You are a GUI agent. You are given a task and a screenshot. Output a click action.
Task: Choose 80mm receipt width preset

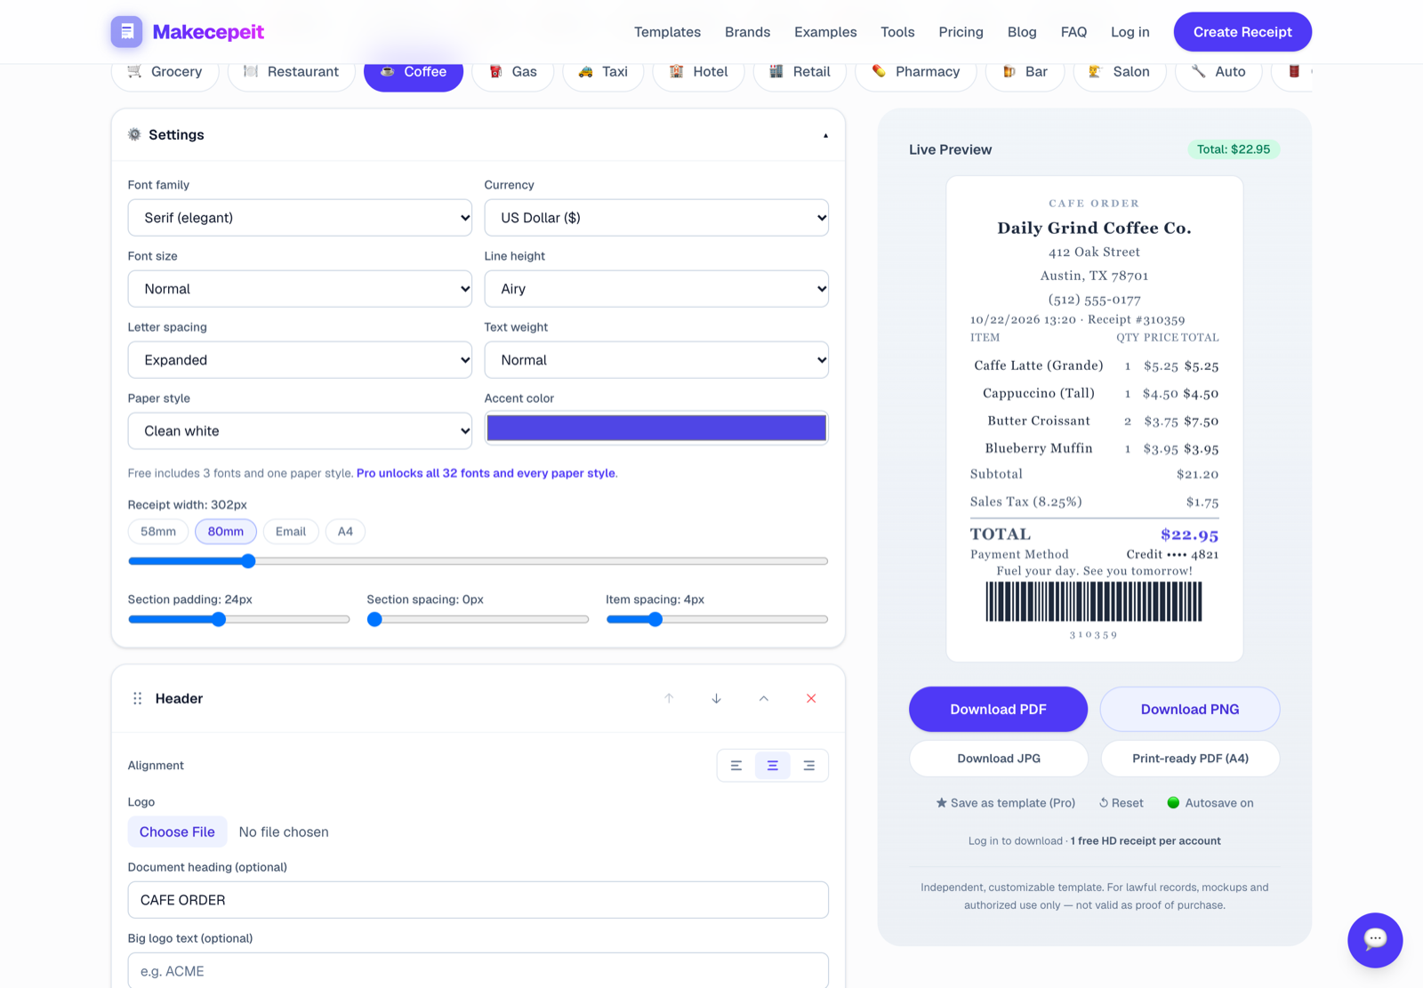point(226,531)
